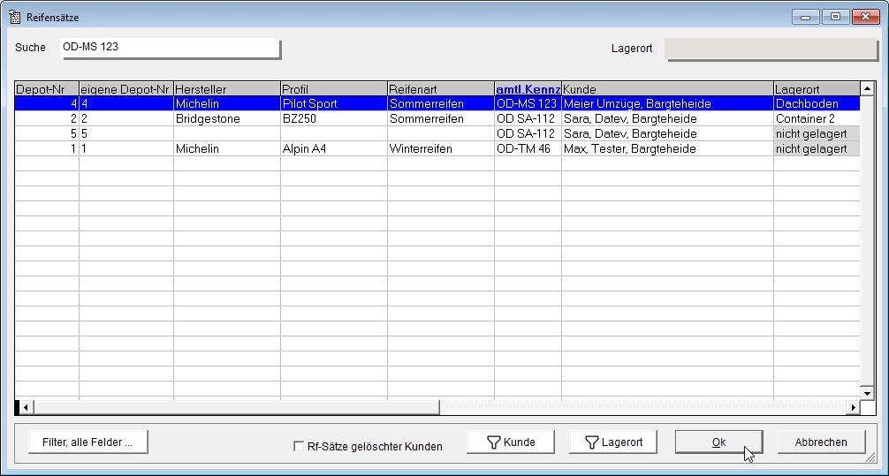Minimize the Reifensätze window

[806, 17]
